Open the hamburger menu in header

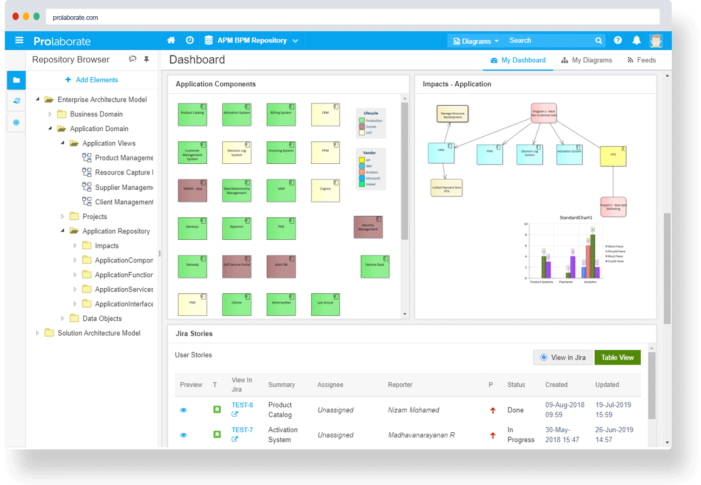(19, 40)
